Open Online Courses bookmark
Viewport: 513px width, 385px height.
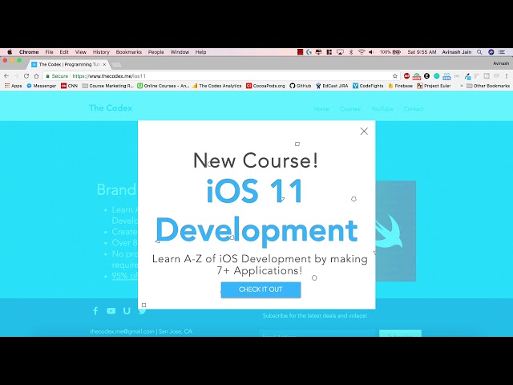point(164,86)
